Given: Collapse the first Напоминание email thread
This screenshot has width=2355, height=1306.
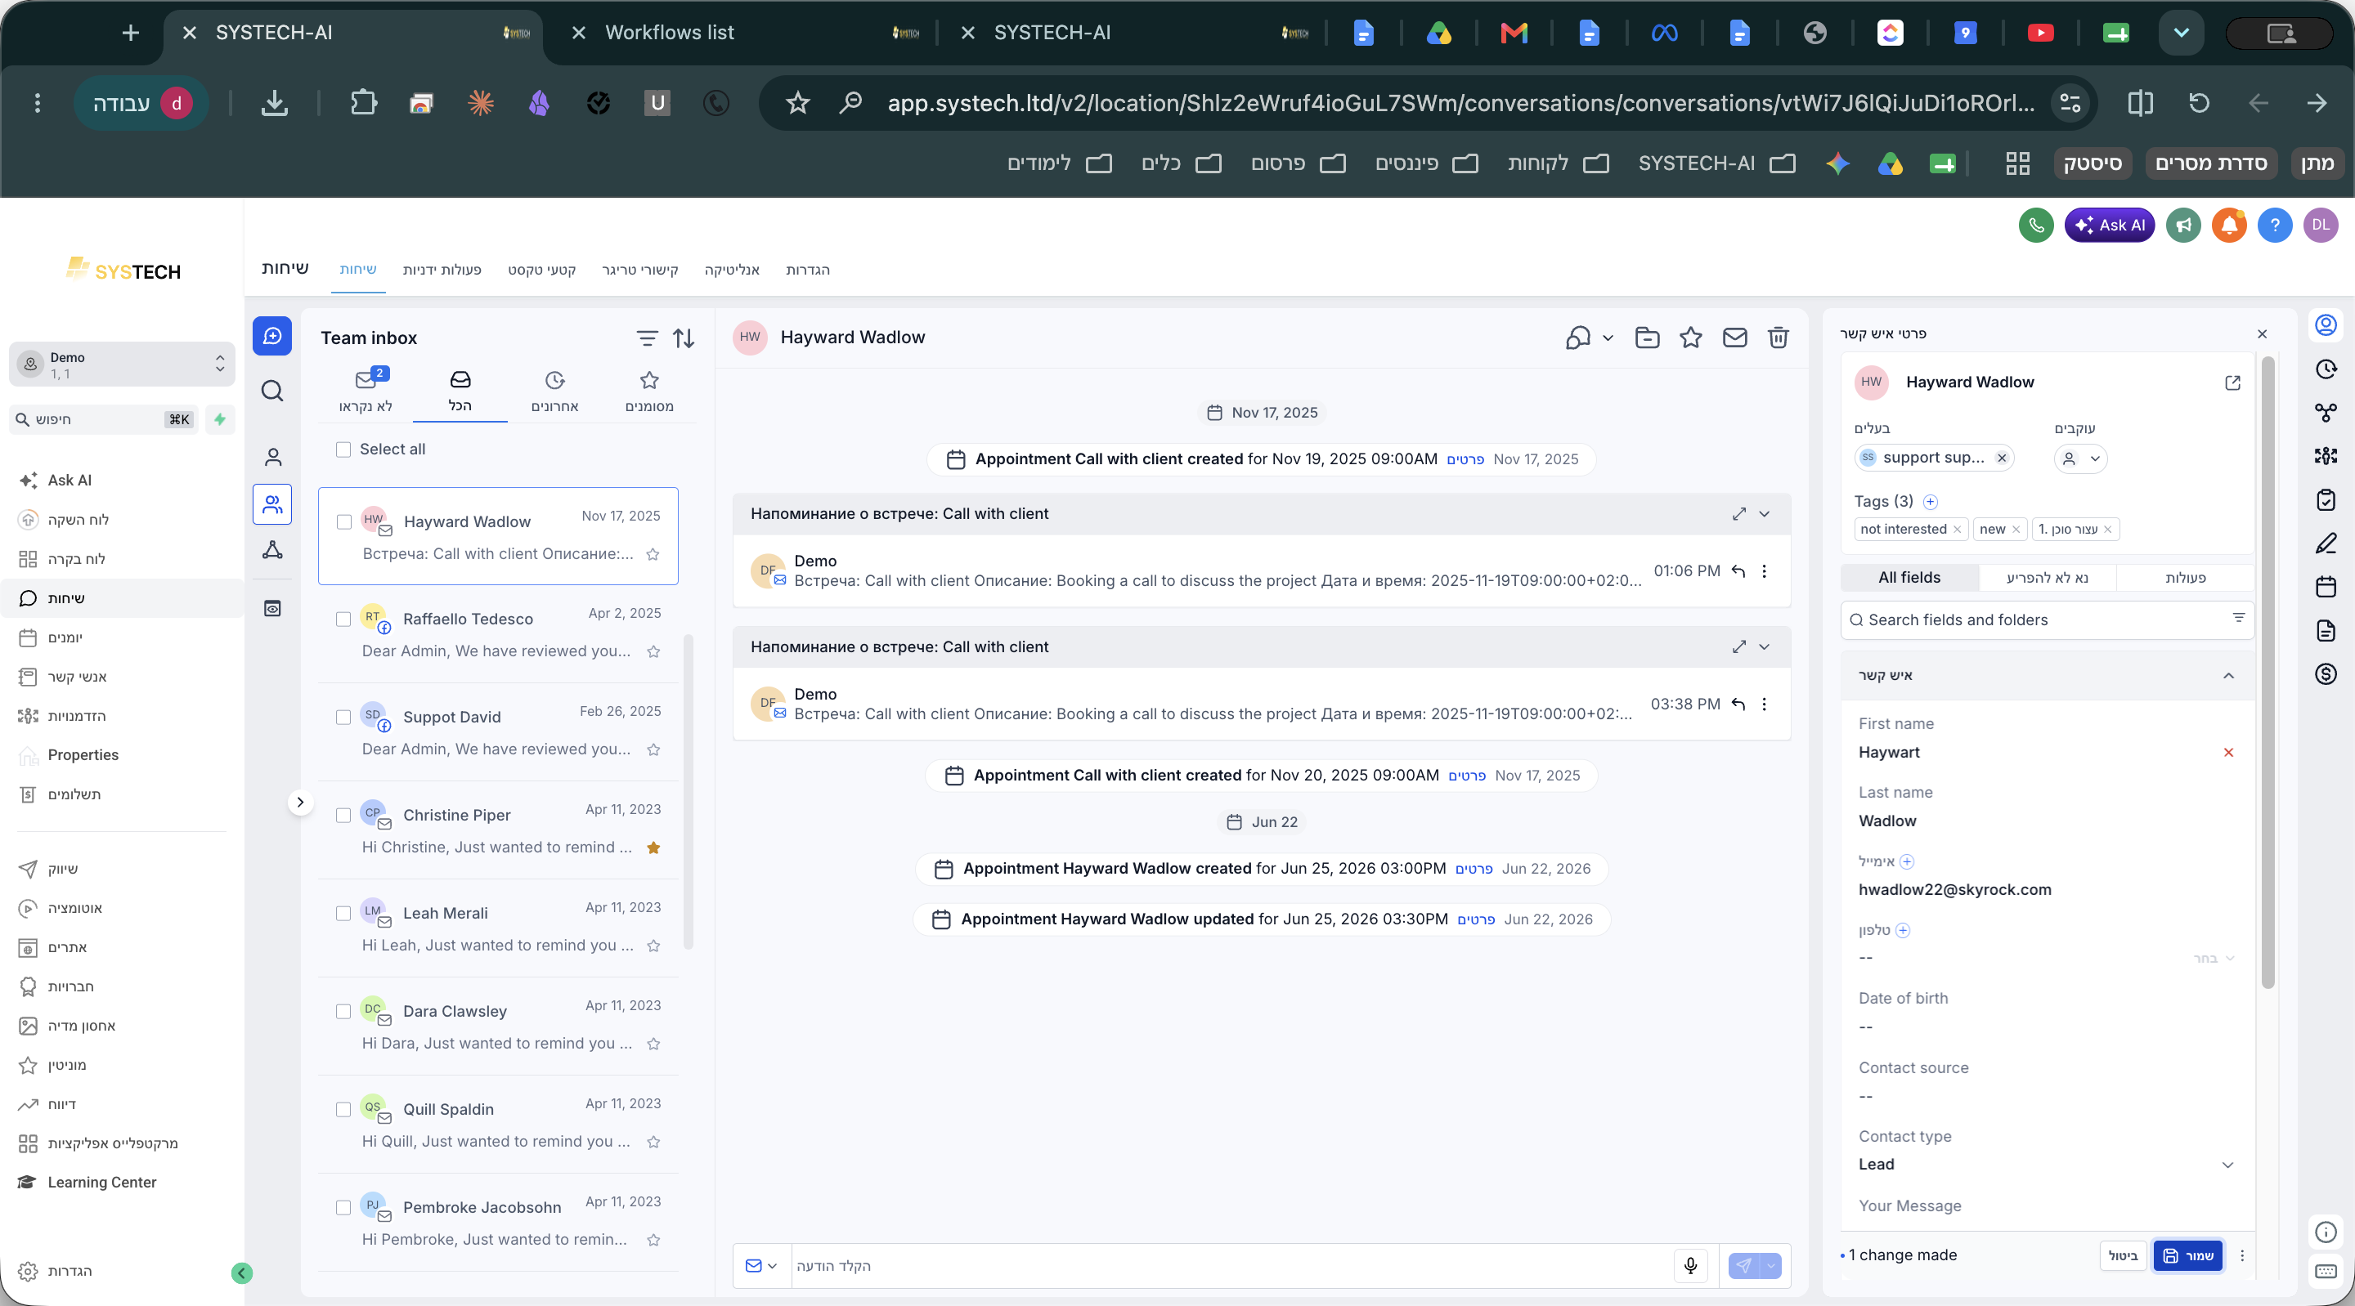Looking at the screenshot, I should pos(1764,515).
